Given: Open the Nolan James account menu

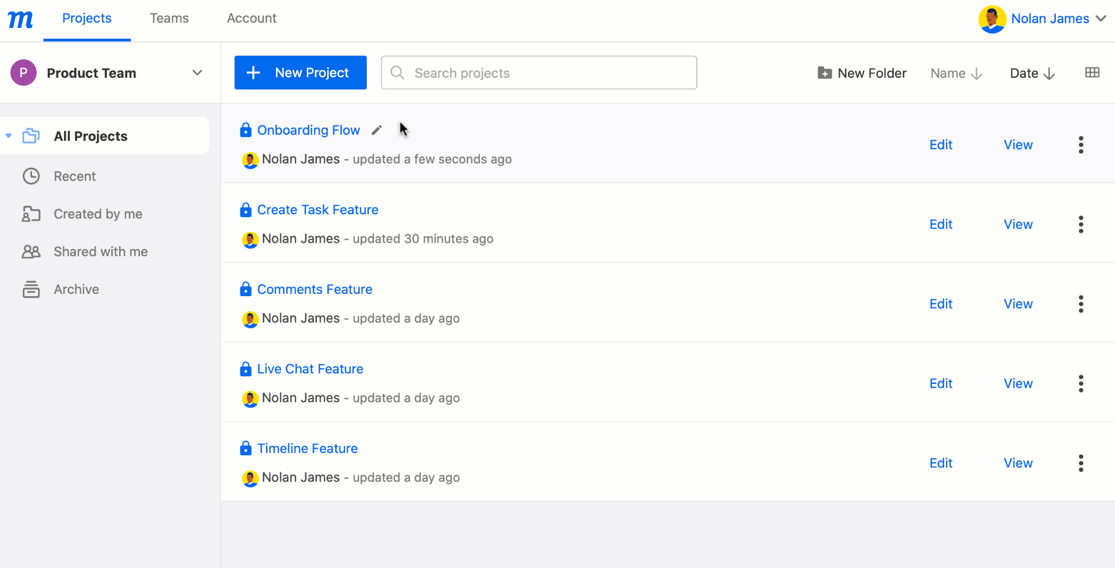Looking at the screenshot, I should [1042, 18].
